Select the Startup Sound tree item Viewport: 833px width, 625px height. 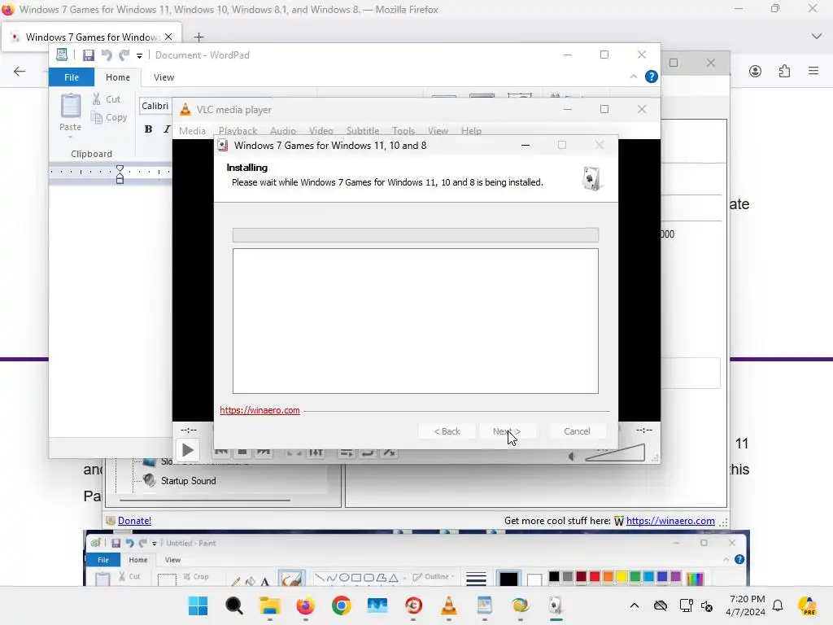coord(188,480)
